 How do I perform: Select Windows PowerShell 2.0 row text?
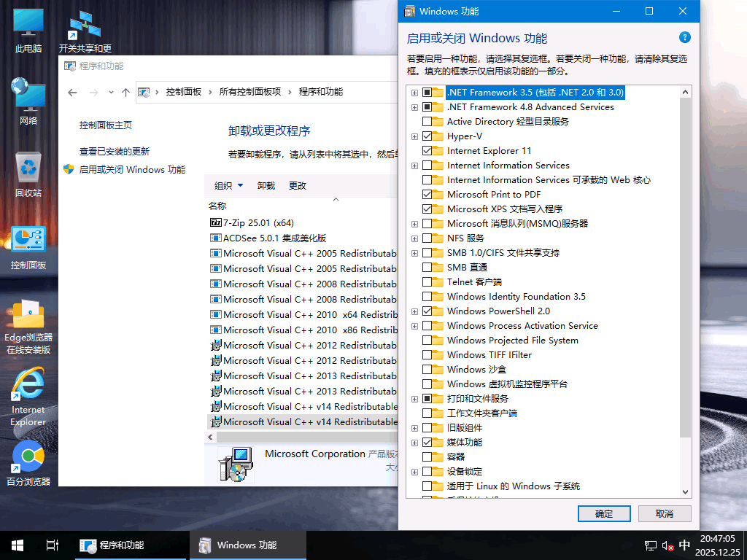(x=498, y=311)
